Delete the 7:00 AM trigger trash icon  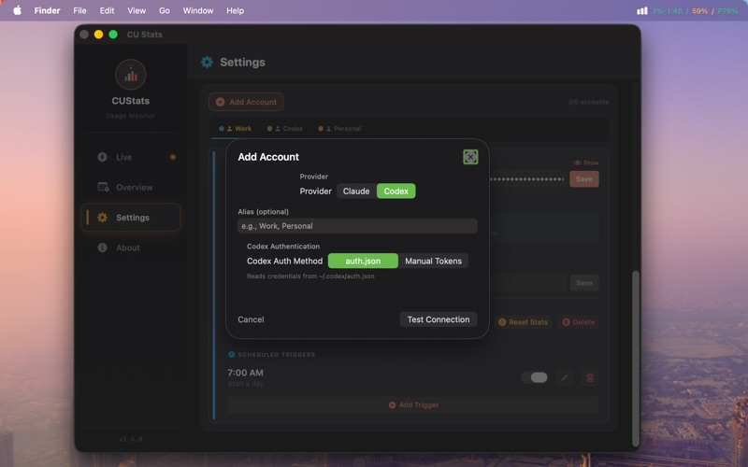click(x=590, y=378)
